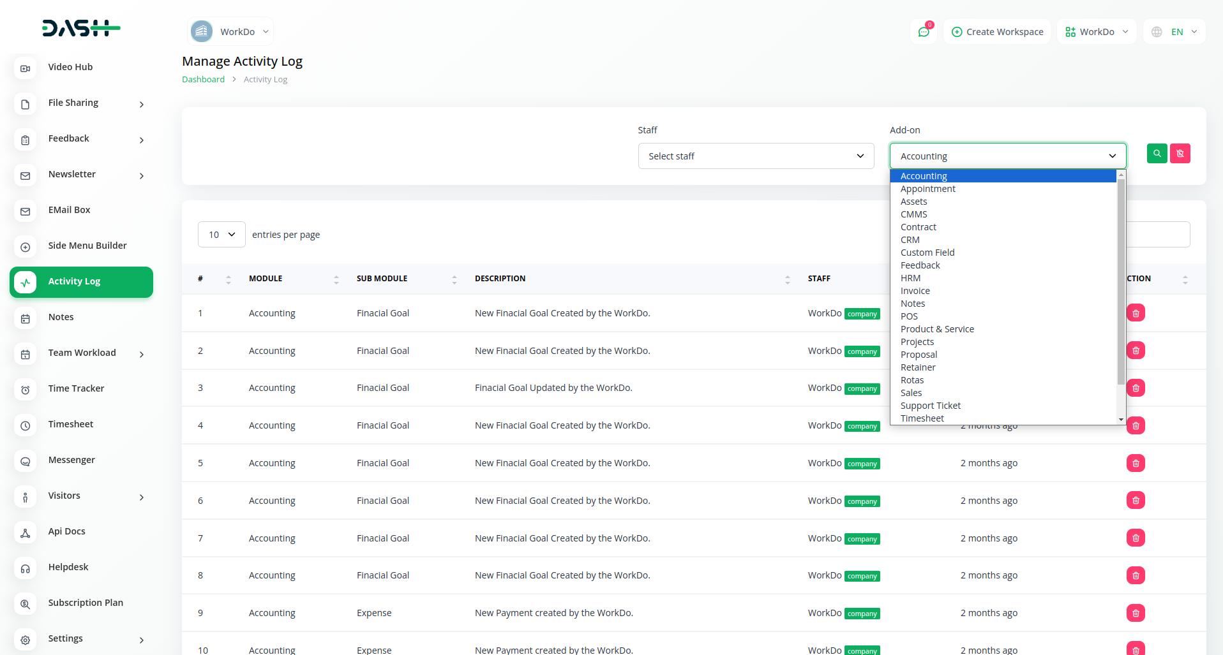
Task: Go to Dashboard breadcrumb link
Action: pyautogui.click(x=203, y=80)
